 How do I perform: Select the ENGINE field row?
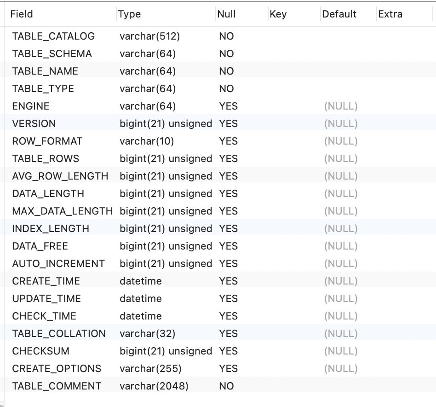pyautogui.click(x=218, y=106)
